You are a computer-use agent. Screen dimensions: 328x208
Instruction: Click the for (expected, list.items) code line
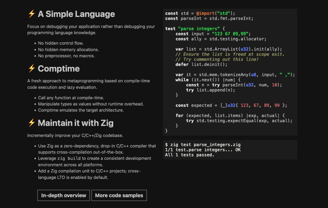tap(230, 115)
